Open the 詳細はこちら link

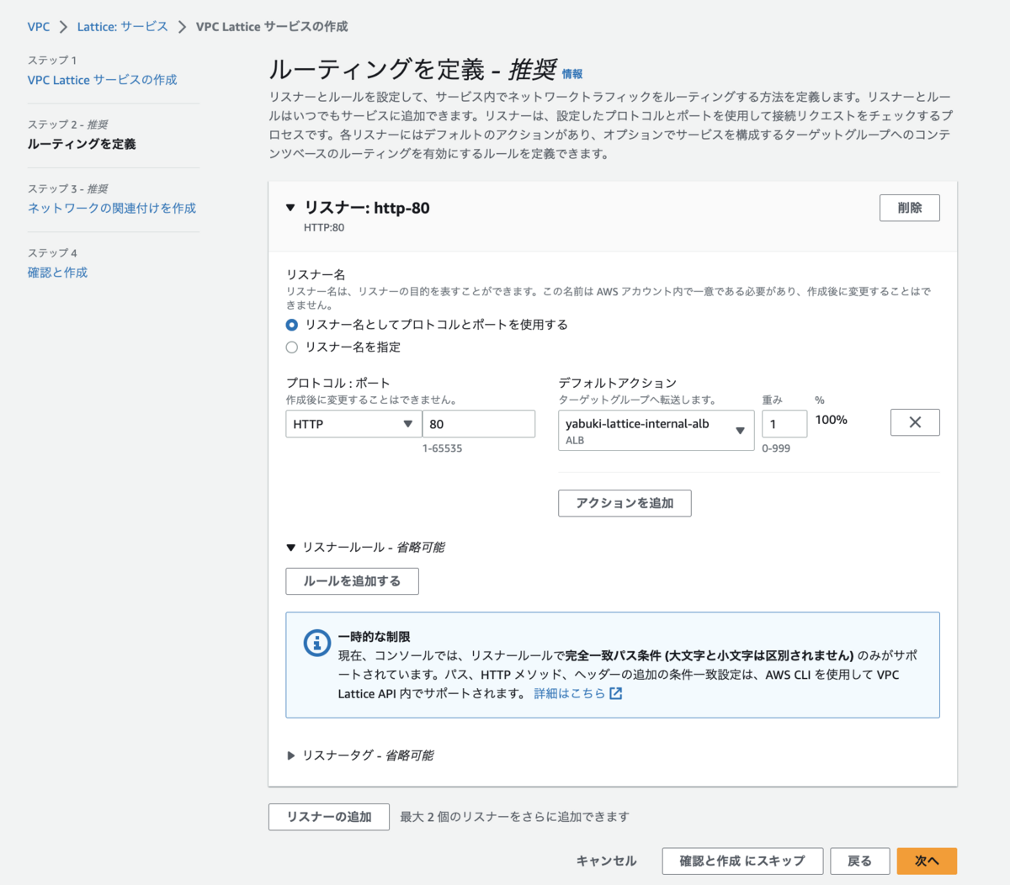[569, 693]
